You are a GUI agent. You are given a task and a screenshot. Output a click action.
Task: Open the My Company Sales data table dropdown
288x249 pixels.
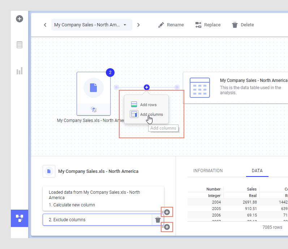pos(91,25)
